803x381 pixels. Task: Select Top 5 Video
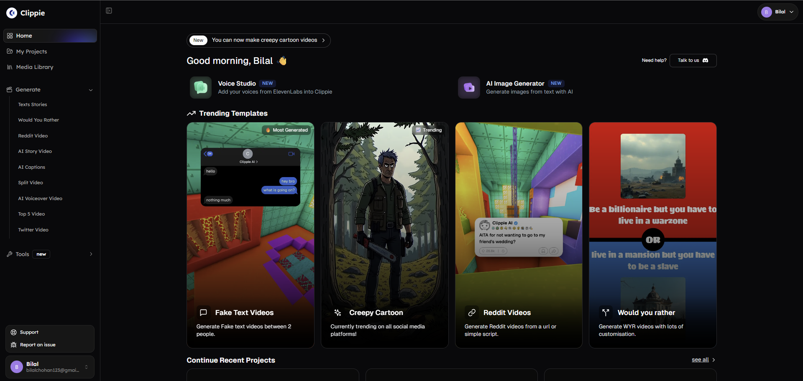[31, 214]
